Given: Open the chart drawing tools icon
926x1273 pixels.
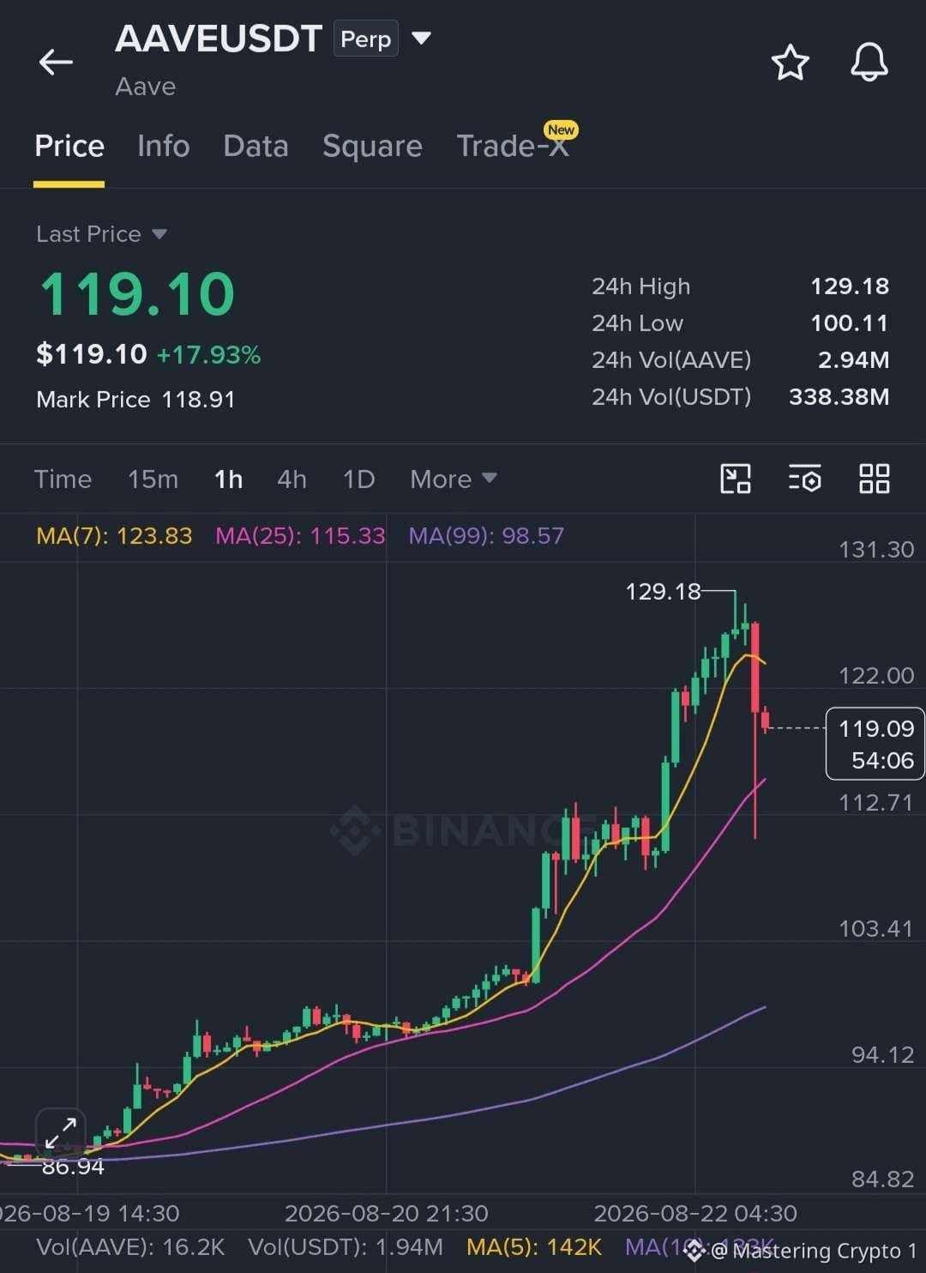Looking at the screenshot, I should [736, 479].
